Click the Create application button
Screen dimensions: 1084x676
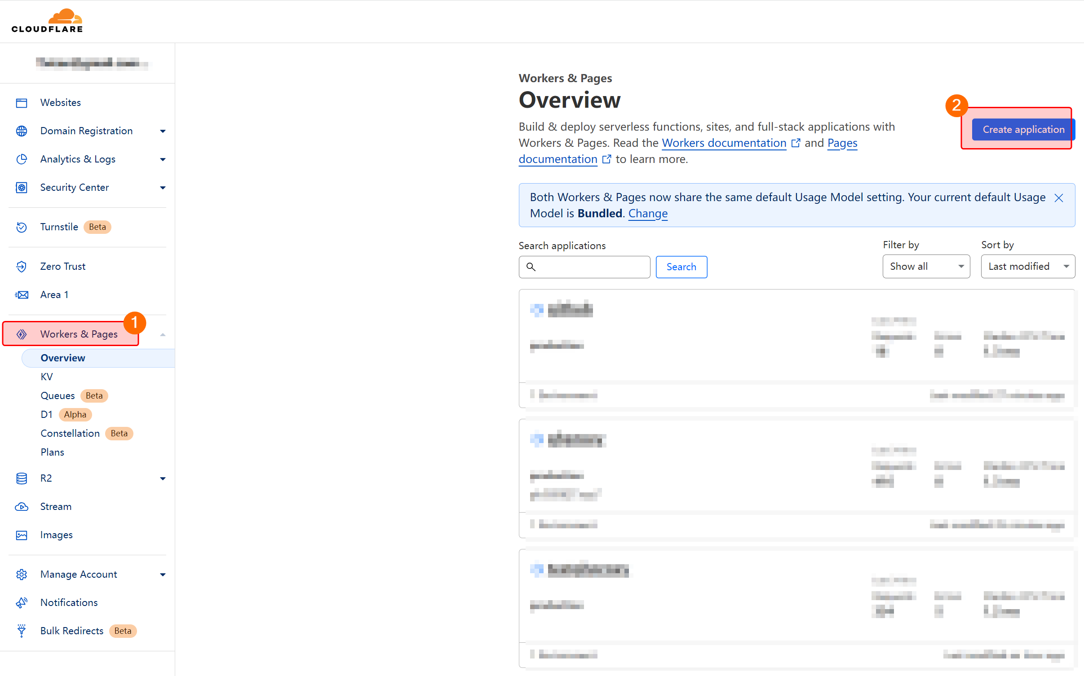[1023, 130]
